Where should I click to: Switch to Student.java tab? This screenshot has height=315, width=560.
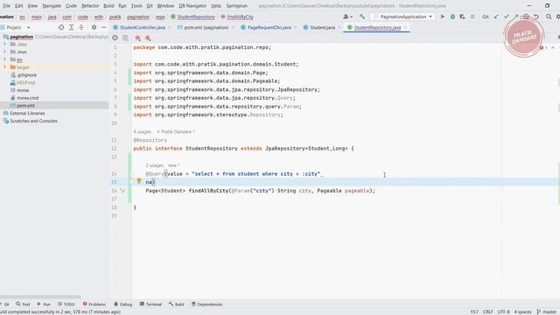(x=322, y=27)
